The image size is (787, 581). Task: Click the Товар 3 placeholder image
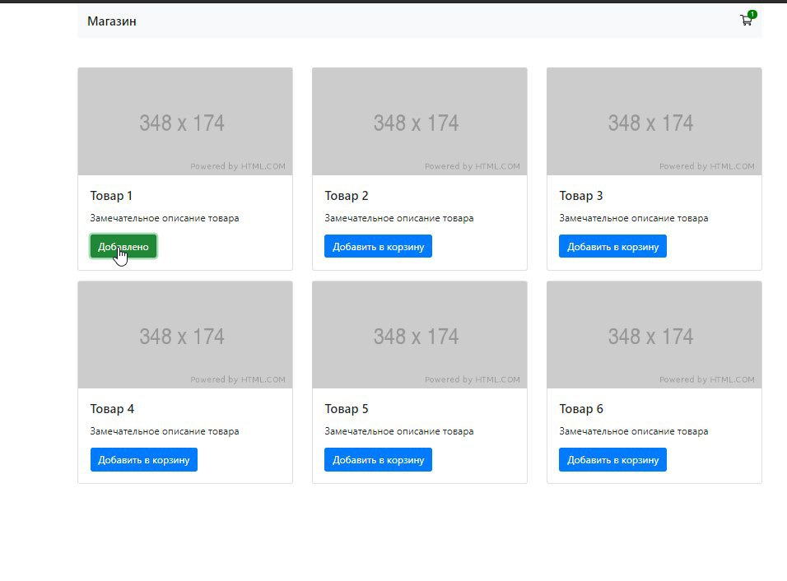tap(654, 122)
